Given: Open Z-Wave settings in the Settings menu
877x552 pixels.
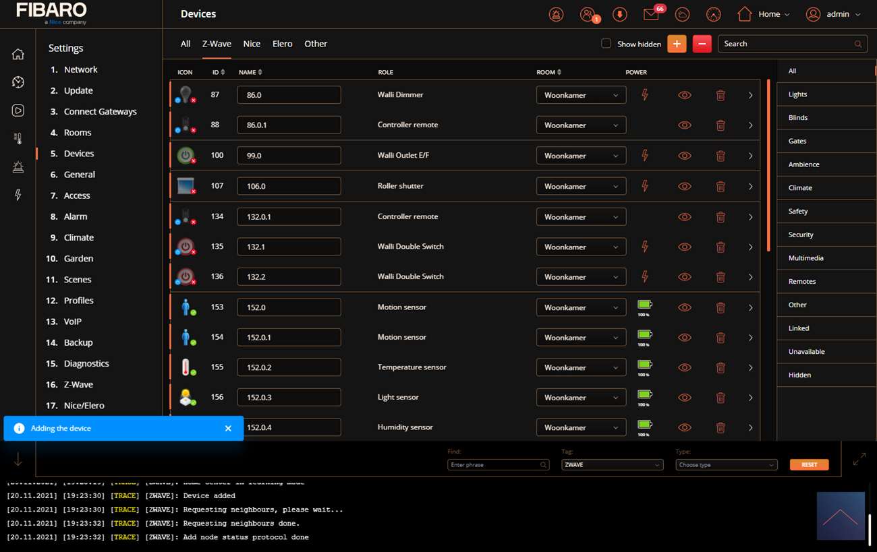Looking at the screenshot, I should point(78,384).
